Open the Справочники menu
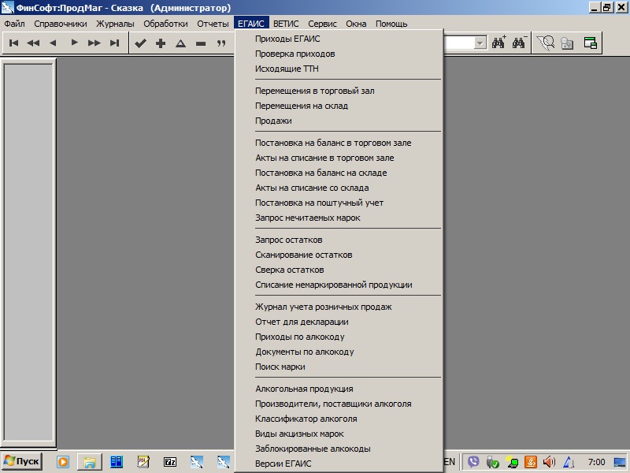The width and height of the screenshot is (630, 473). point(61,24)
